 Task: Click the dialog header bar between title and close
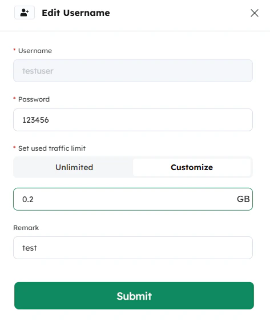coord(180,13)
